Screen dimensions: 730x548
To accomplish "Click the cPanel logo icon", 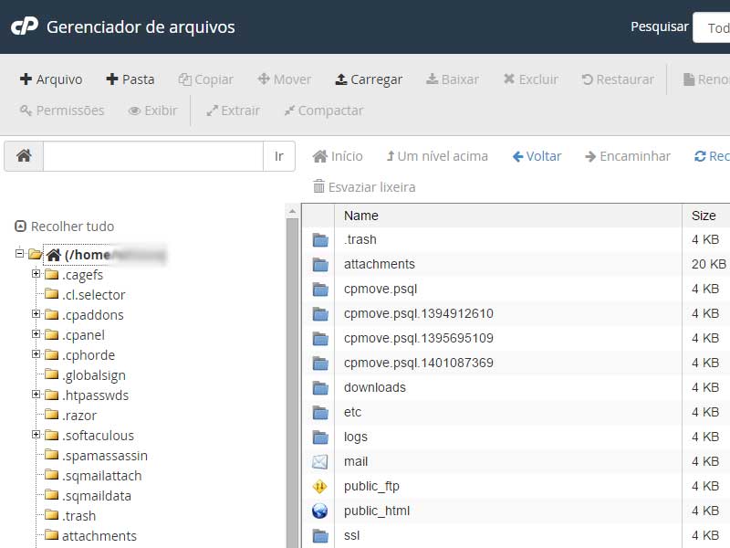I will pos(25,26).
